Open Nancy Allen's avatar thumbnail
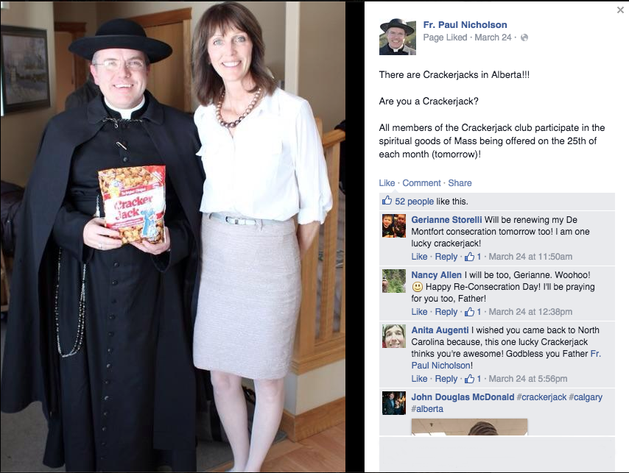629x473 pixels. (394, 281)
